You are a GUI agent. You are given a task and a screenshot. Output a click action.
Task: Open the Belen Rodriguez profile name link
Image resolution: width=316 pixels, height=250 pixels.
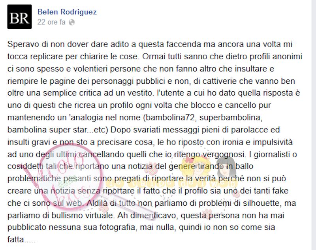[x=67, y=12]
